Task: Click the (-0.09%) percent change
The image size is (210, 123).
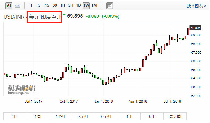Action: point(110,16)
